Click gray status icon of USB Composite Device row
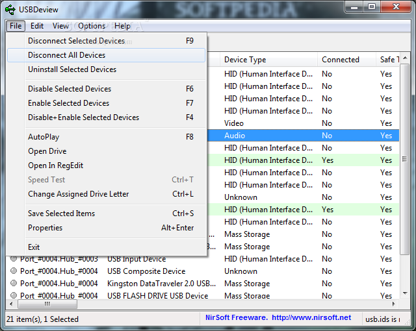Image resolution: width=416 pixels, height=331 pixels. 14,271
